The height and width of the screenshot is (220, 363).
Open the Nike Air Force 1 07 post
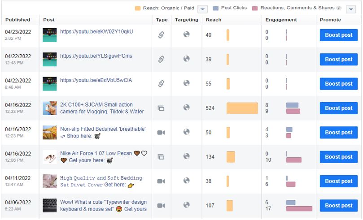pyautogui.click(x=96, y=153)
